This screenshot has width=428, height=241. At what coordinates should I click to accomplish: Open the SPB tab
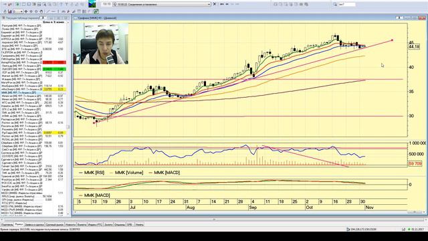(x=130, y=225)
